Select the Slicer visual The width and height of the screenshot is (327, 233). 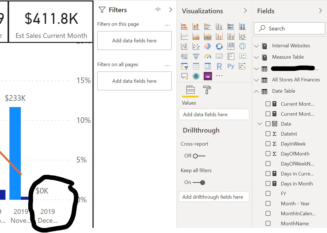coord(184,66)
